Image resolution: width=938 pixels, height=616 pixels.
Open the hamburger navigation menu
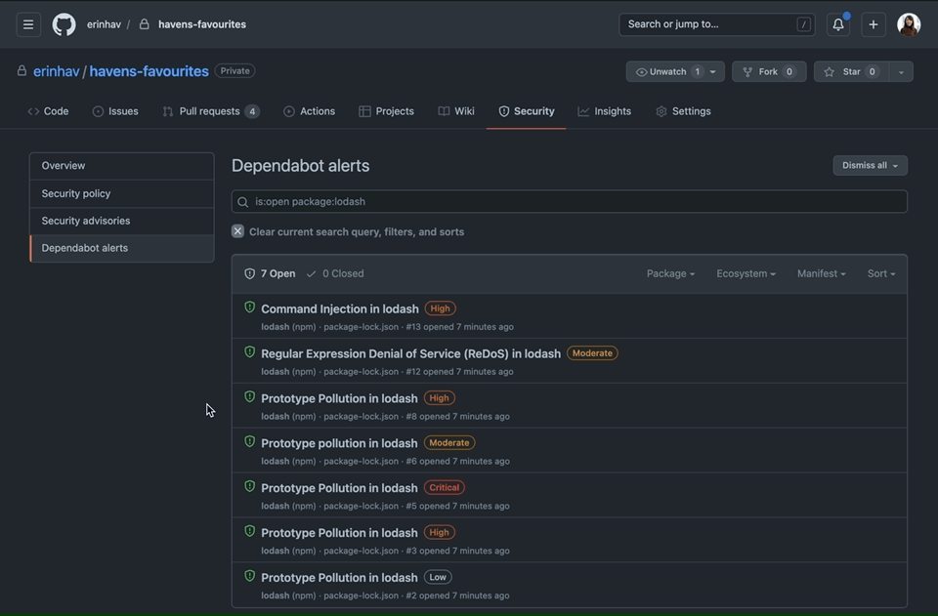[28, 24]
